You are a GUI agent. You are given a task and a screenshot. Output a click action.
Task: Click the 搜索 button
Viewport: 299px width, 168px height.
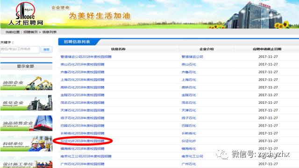point(47,50)
